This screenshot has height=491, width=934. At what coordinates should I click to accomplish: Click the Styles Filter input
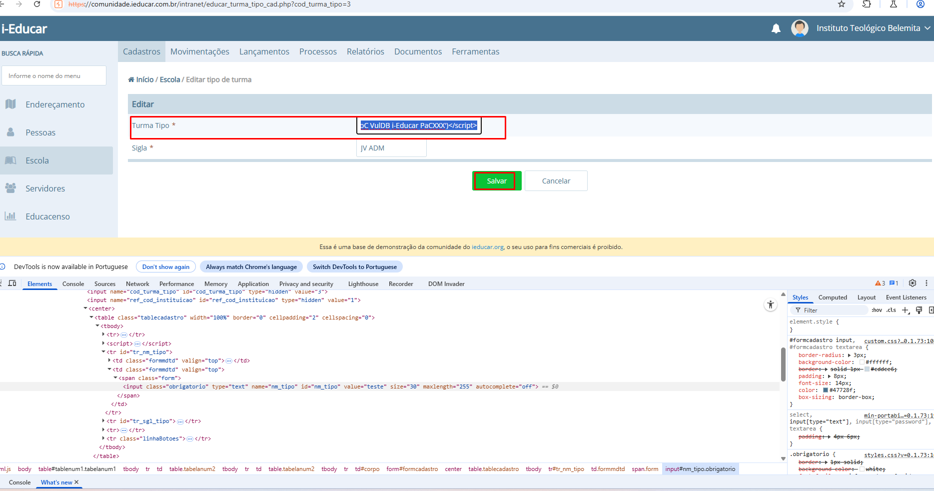[831, 310]
